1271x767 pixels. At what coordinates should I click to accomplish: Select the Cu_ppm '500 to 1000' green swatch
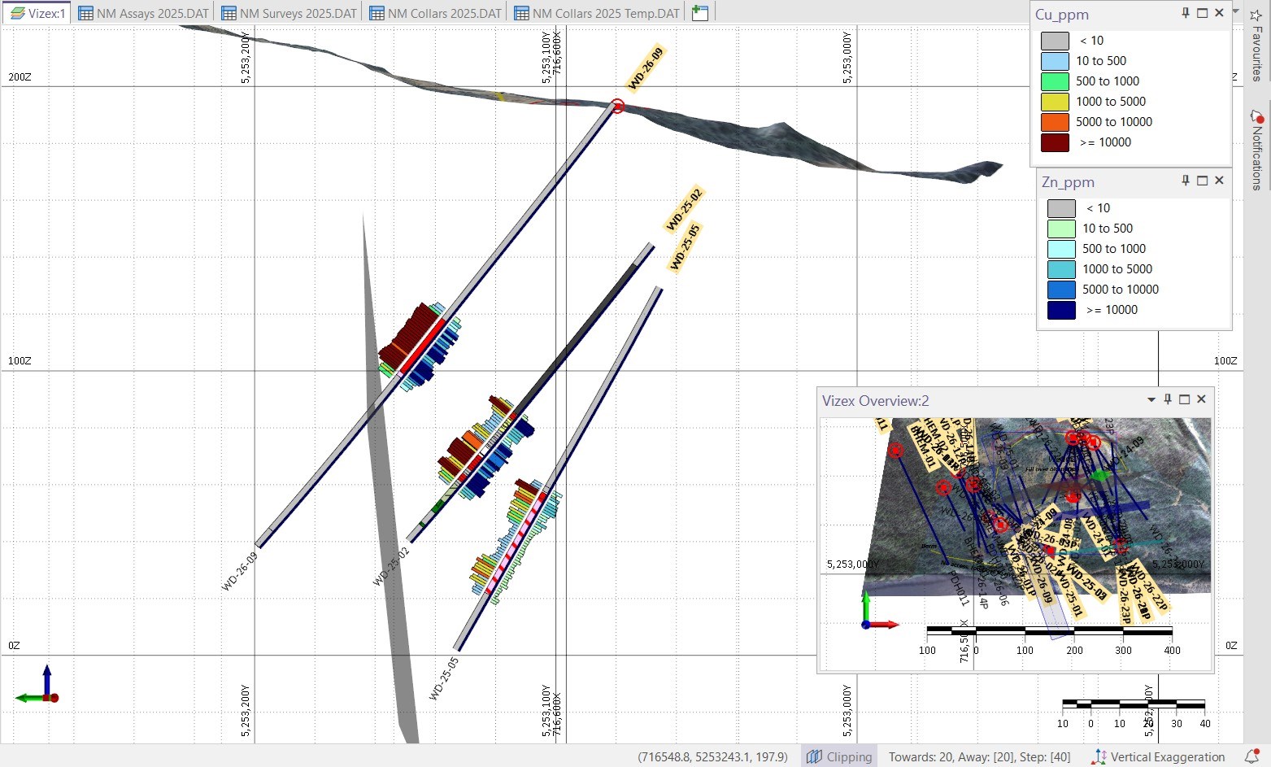(x=1055, y=81)
